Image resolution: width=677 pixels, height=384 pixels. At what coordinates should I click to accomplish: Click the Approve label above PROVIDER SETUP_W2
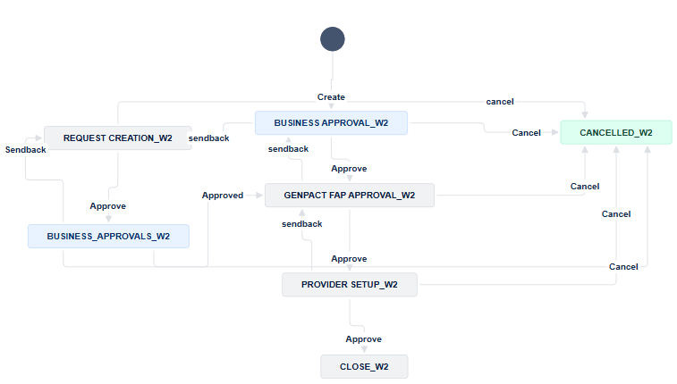coord(349,259)
